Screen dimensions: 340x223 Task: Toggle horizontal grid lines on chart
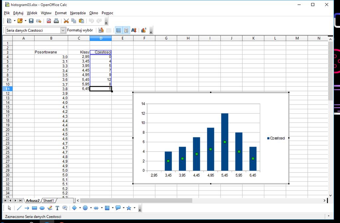[119, 30]
